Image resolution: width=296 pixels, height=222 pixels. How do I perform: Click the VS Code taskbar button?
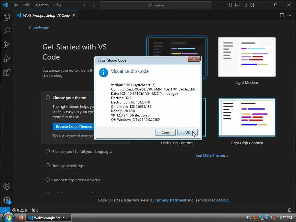click(49, 218)
